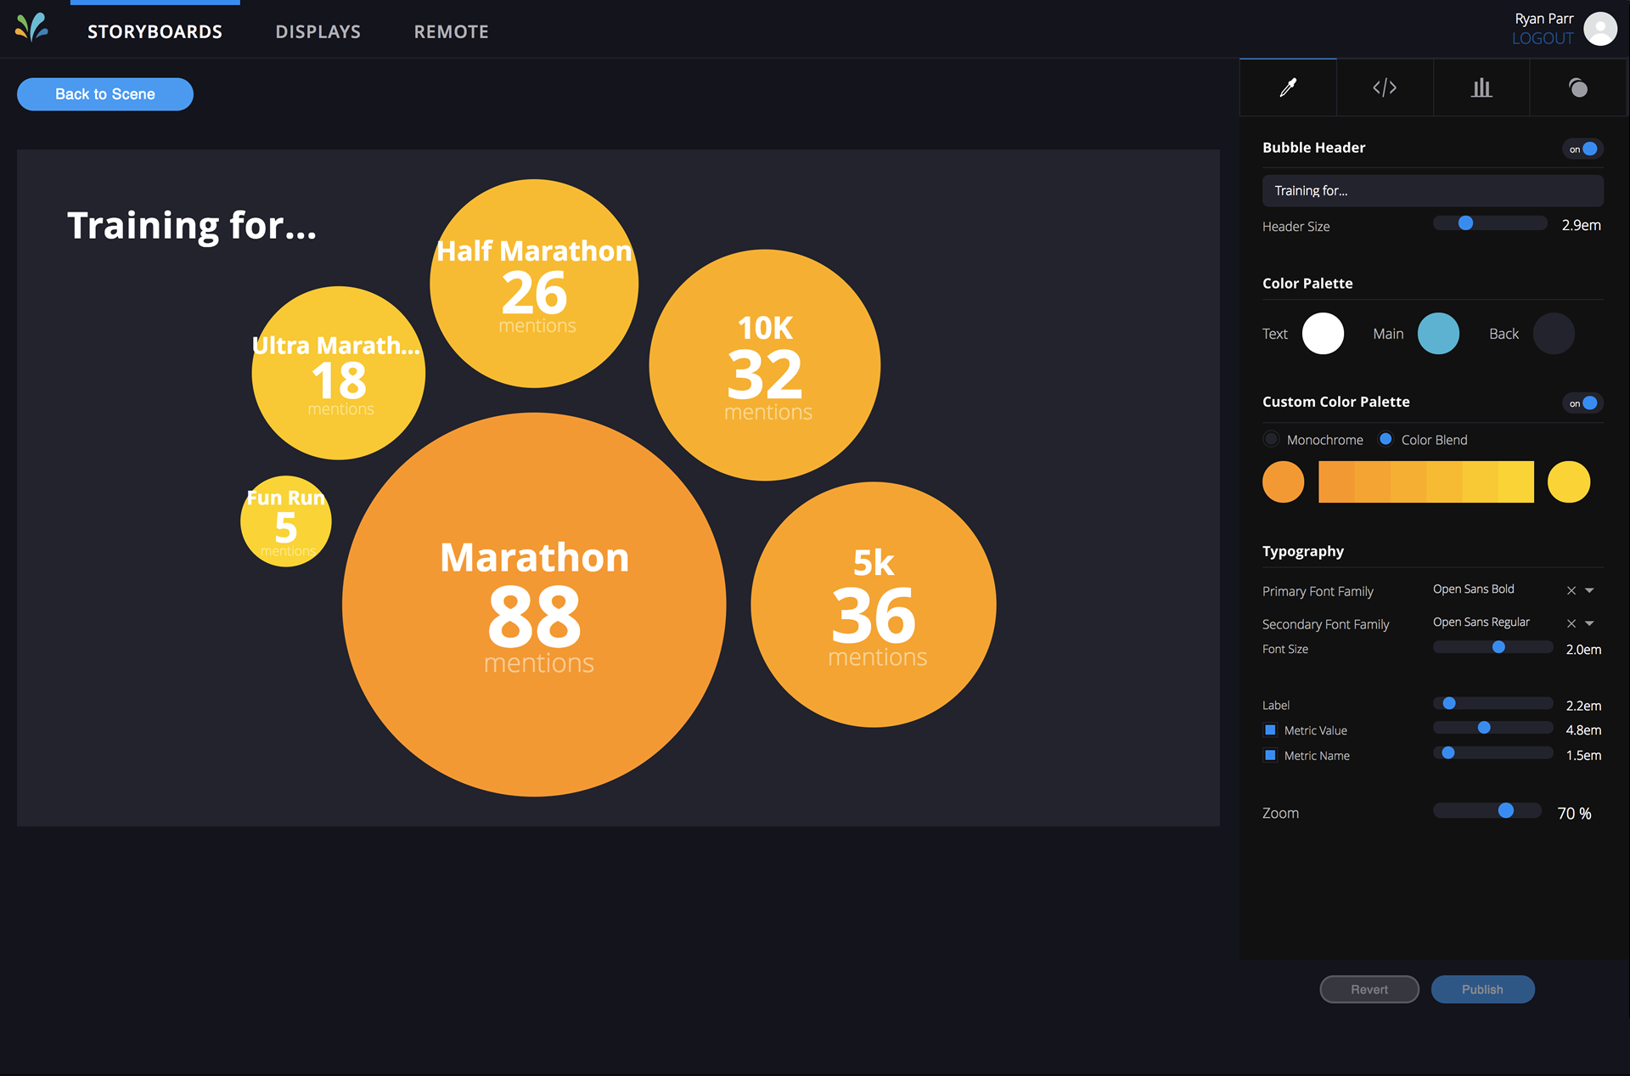Click the app logo in header
This screenshot has width=1630, height=1076.
tap(31, 28)
